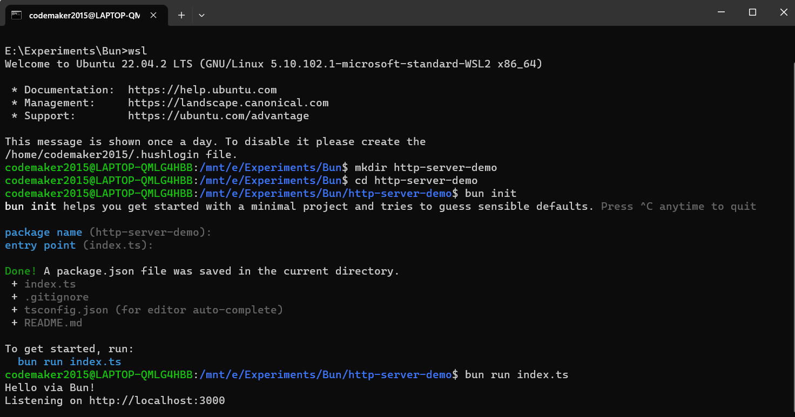Click the https://ubuntu.com/advantage link
The image size is (795, 417).
pyautogui.click(x=219, y=116)
